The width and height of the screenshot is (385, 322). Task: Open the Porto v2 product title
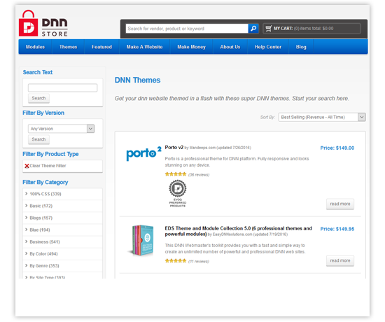(174, 148)
